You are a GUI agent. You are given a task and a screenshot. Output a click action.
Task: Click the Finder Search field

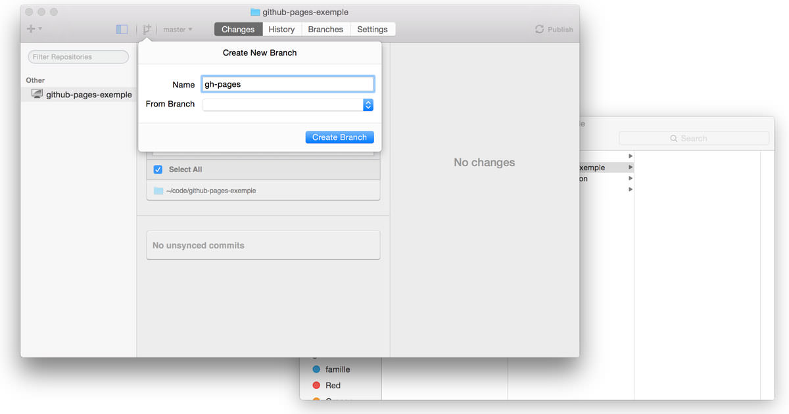[x=694, y=139]
